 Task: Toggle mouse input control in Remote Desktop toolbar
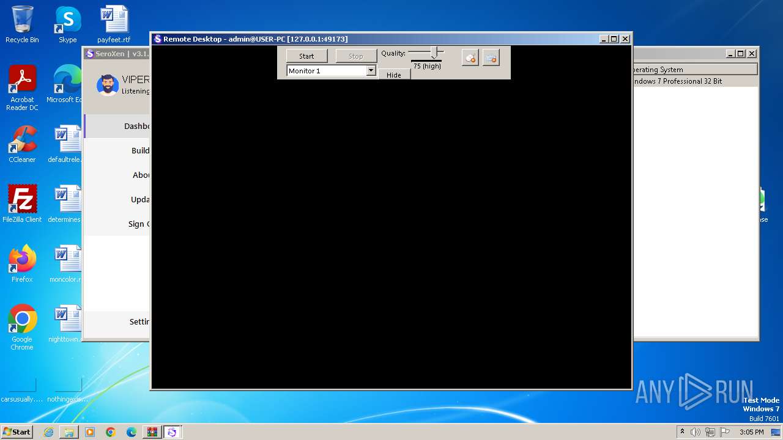click(470, 57)
